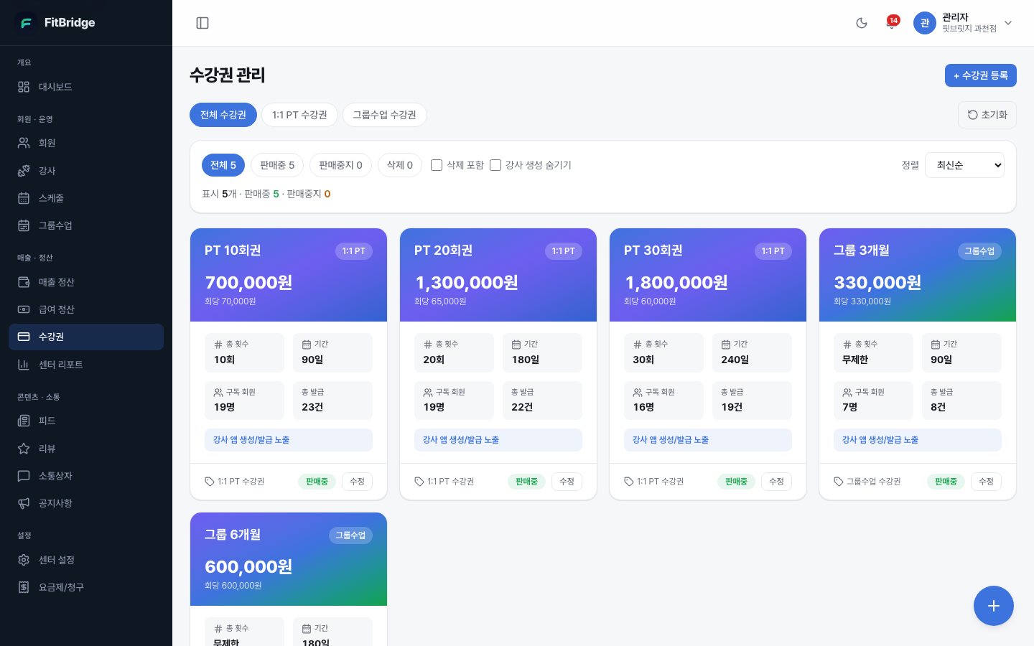The width and height of the screenshot is (1034, 646).
Task: Open 스케줄 schedule page
Action: [x=86, y=198]
